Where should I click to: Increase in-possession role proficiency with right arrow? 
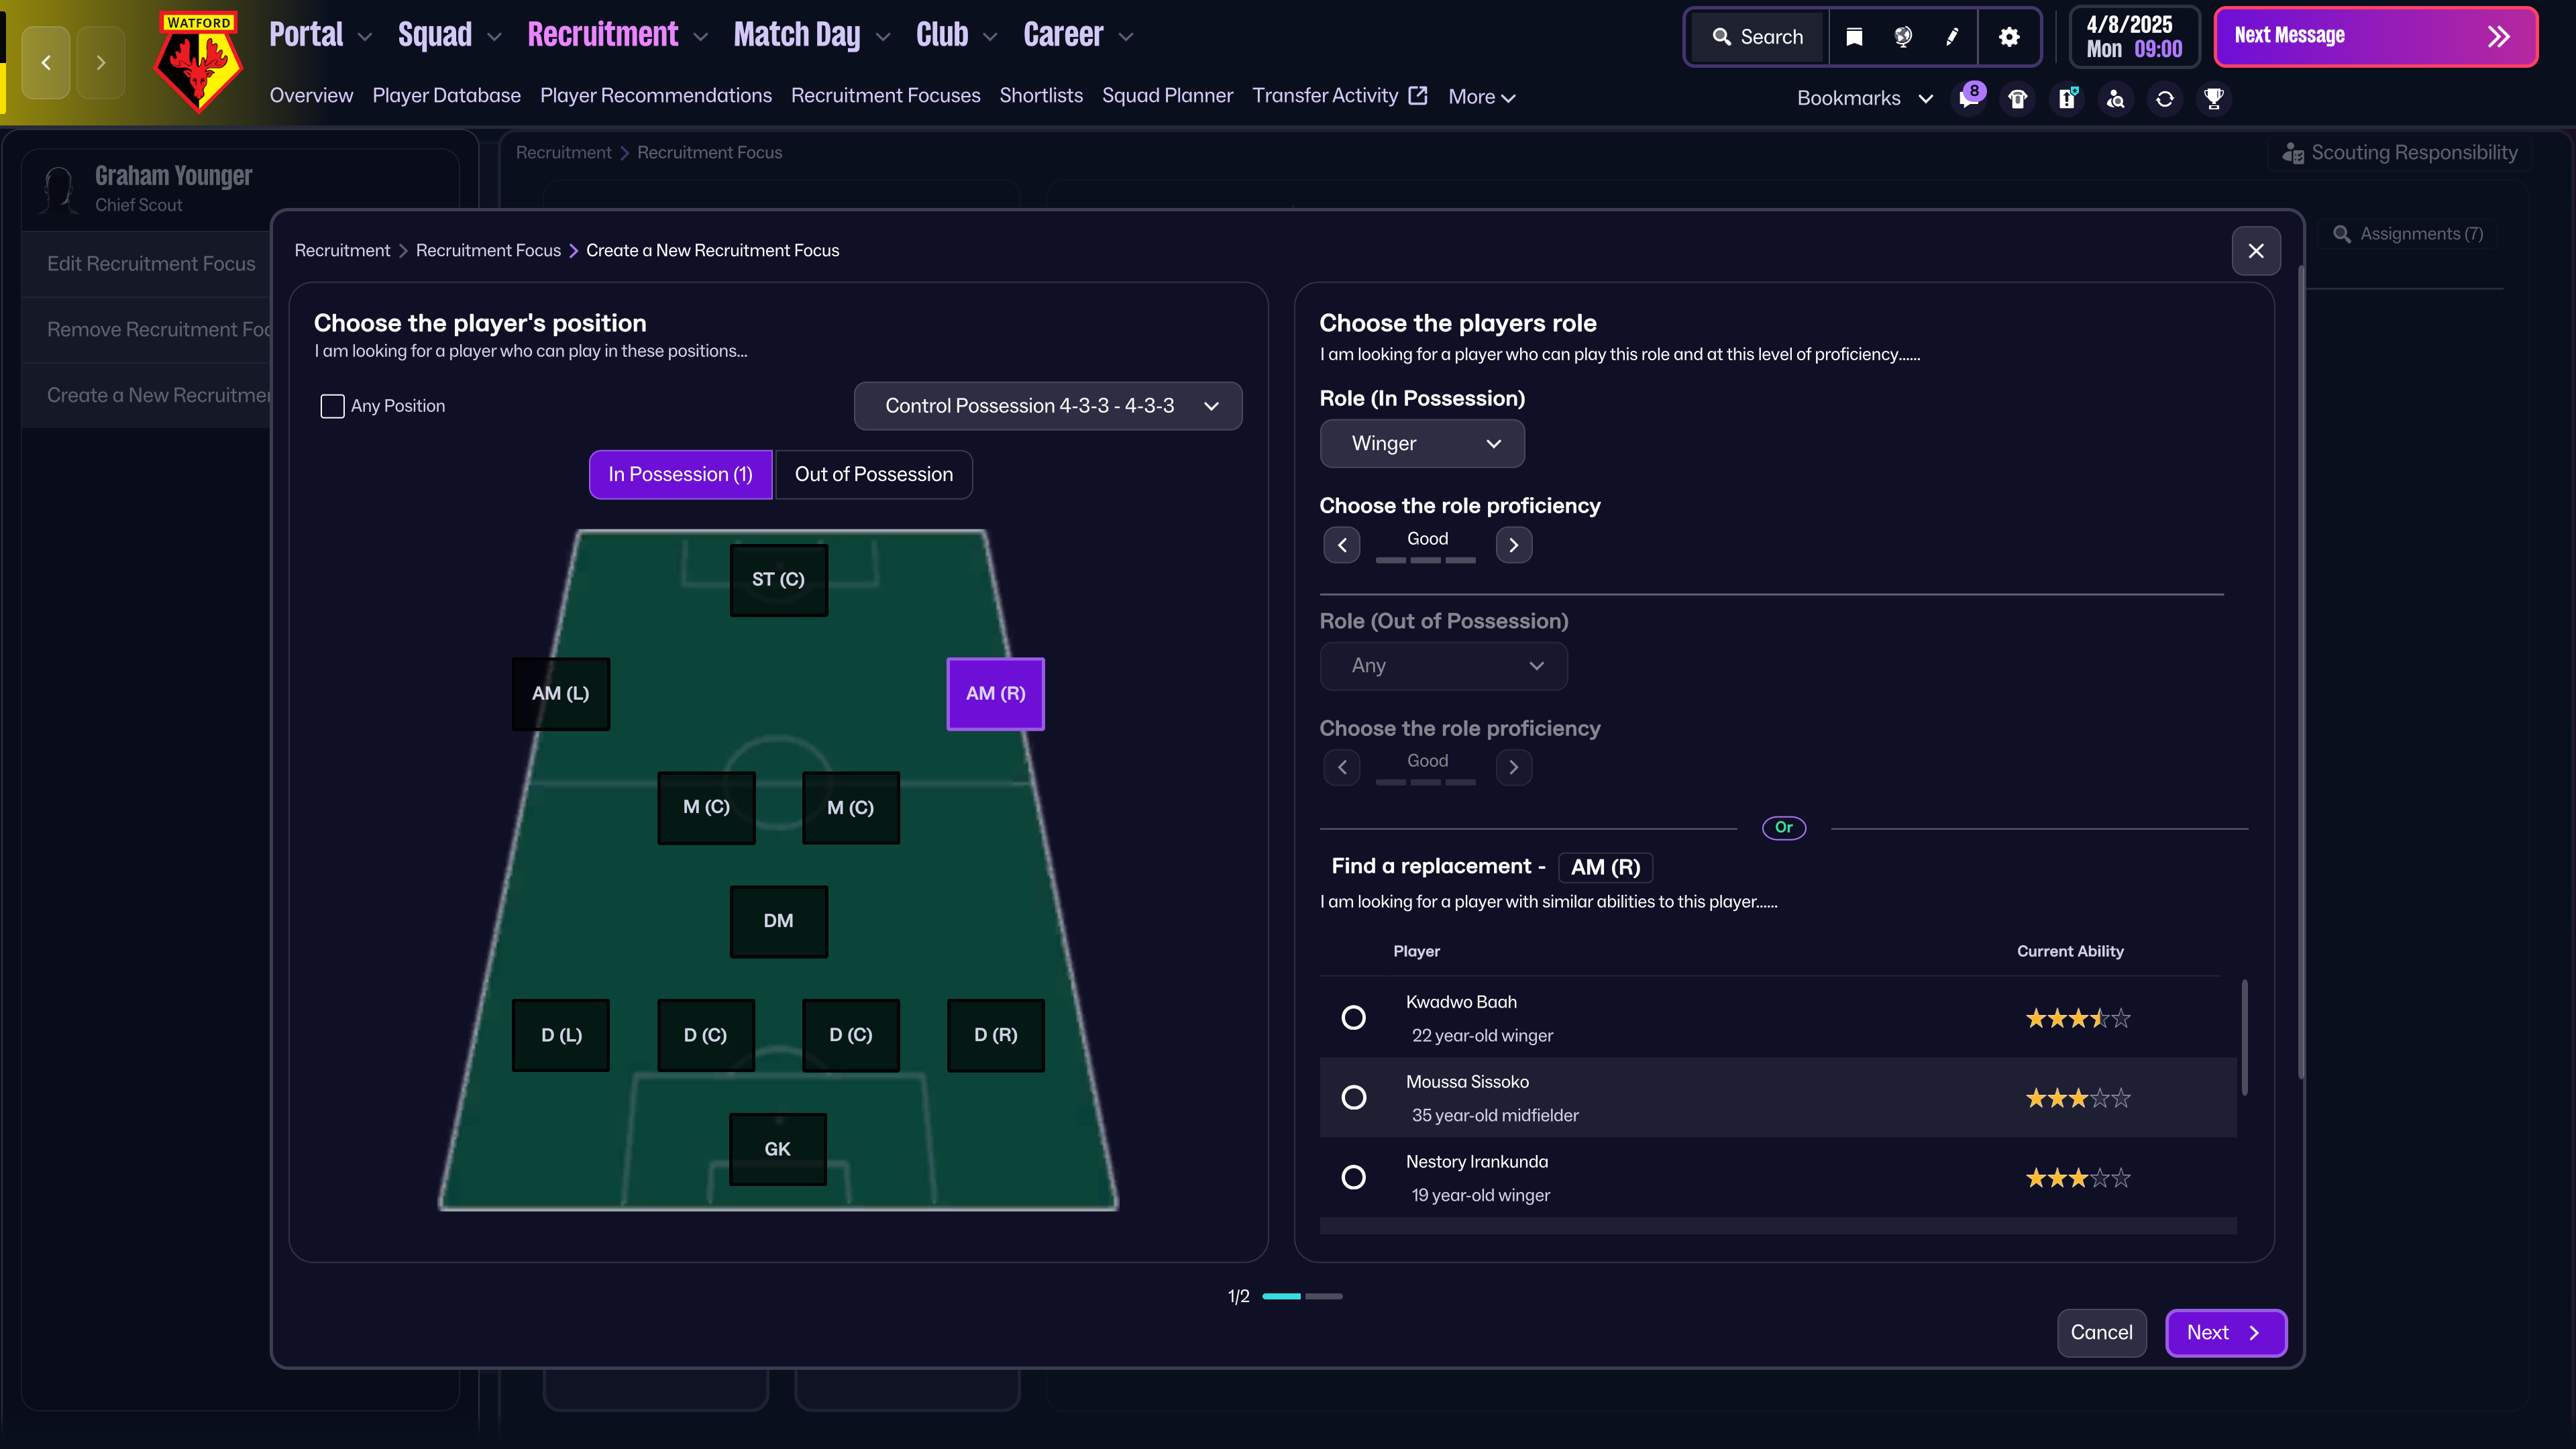point(1513,545)
